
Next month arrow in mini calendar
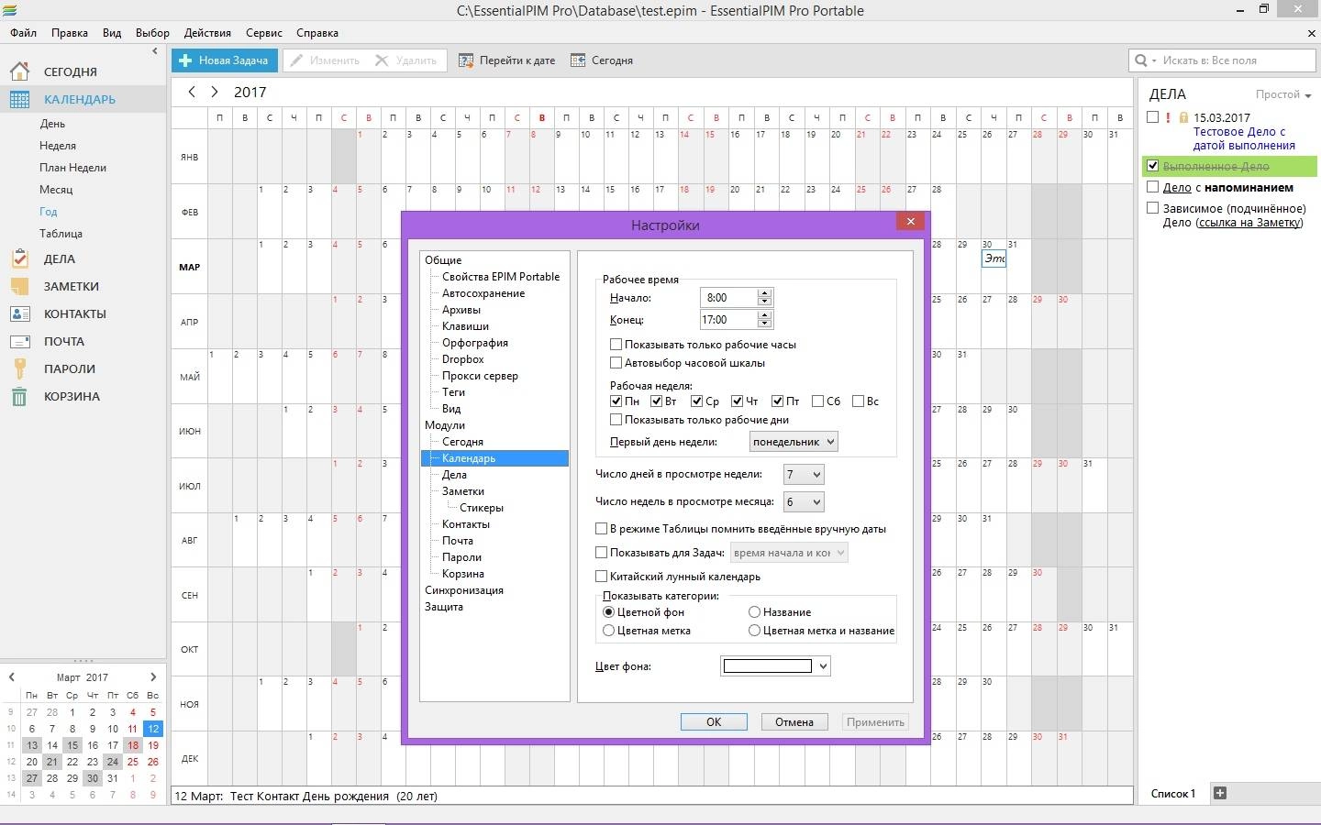pyautogui.click(x=153, y=676)
